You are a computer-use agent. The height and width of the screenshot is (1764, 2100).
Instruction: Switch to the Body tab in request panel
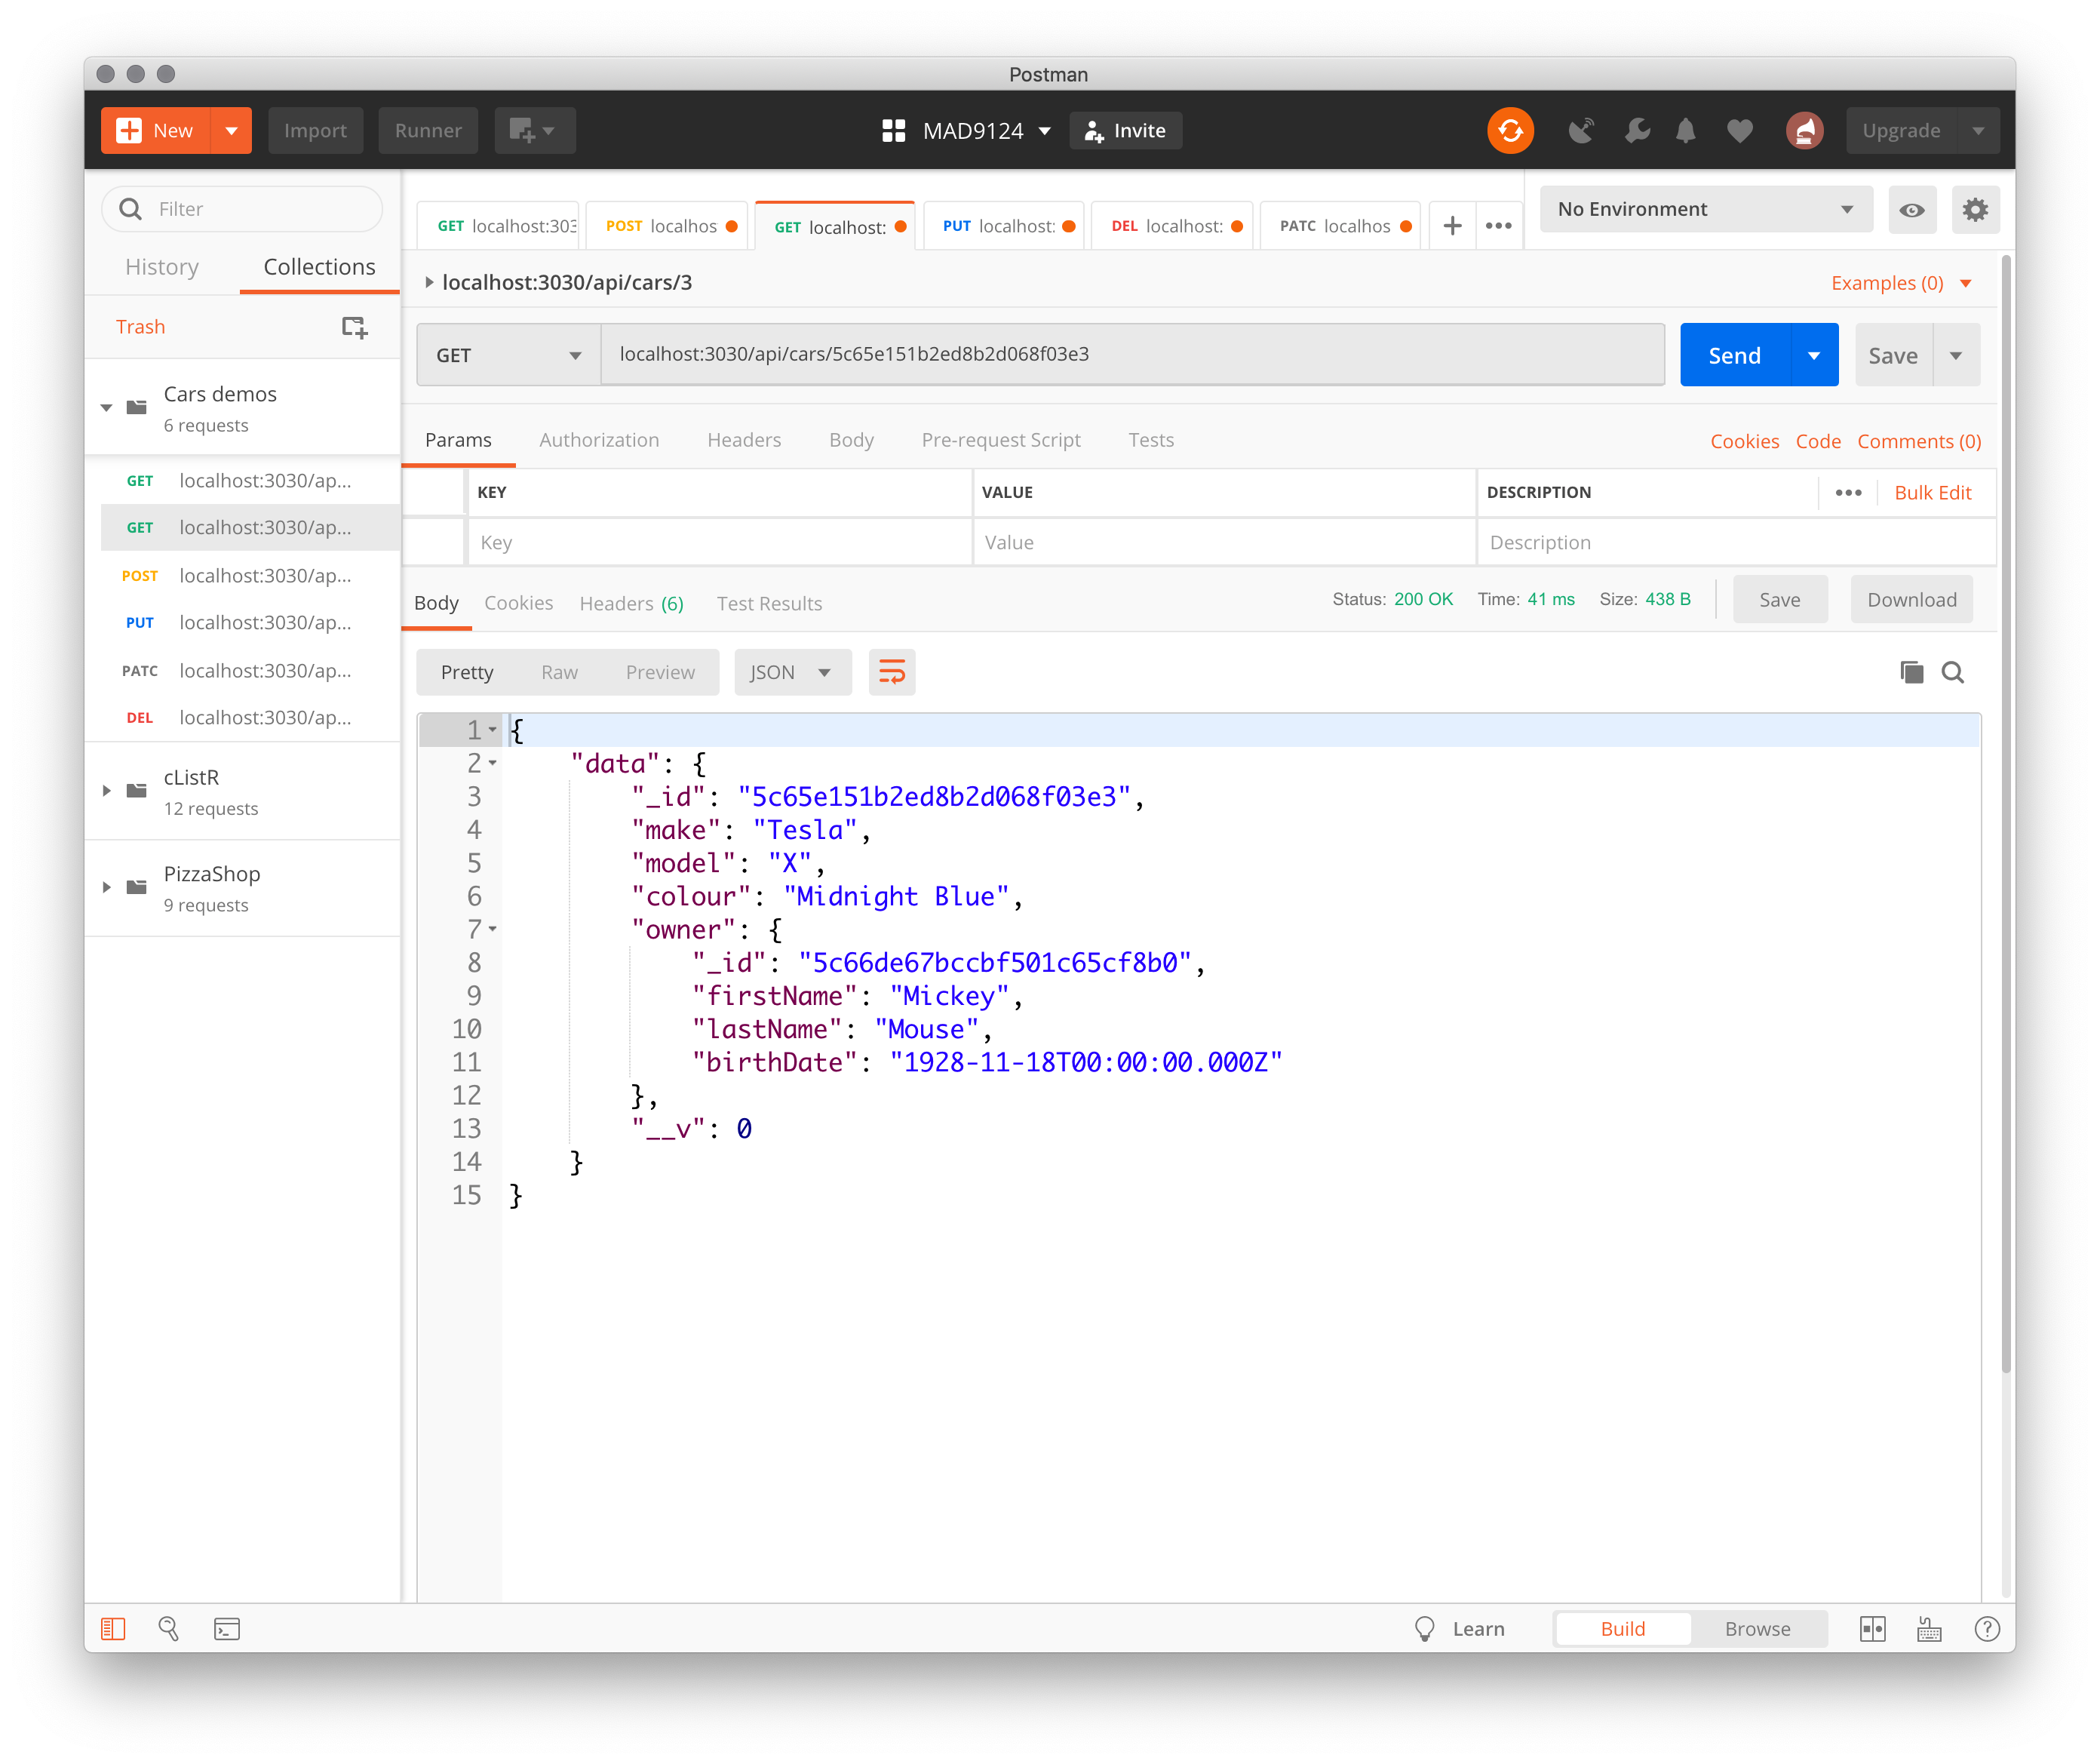[x=851, y=439]
